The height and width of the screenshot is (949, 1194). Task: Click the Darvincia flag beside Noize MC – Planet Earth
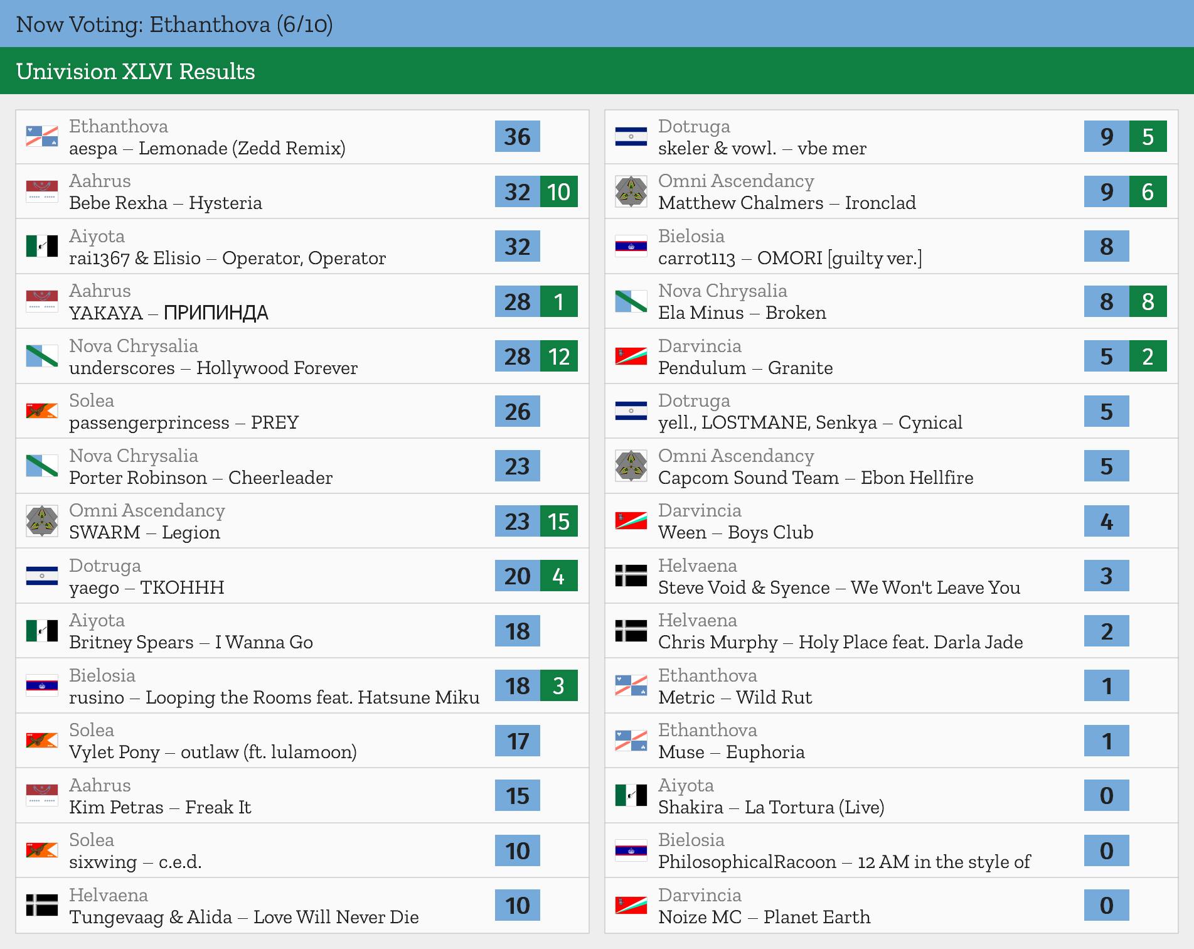(631, 906)
